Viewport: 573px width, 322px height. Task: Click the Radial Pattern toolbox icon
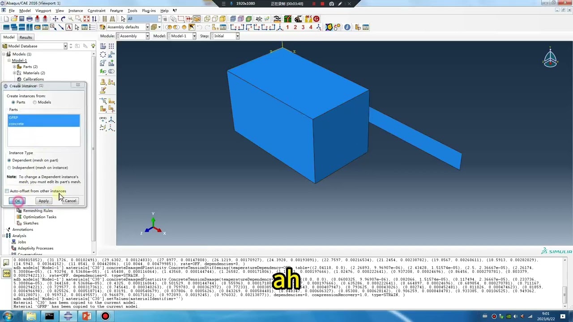pyautogui.click(x=103, y=55)
